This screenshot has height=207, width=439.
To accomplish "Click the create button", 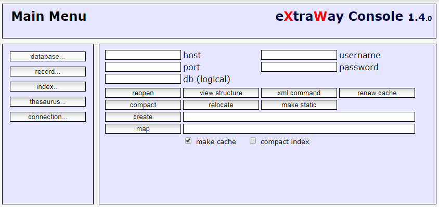I will click(x=143, y=117).
